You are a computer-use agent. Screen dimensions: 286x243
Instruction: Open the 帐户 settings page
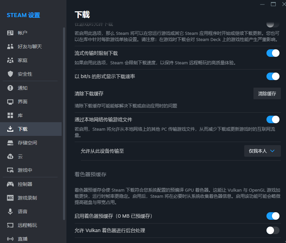click(31, 33)
